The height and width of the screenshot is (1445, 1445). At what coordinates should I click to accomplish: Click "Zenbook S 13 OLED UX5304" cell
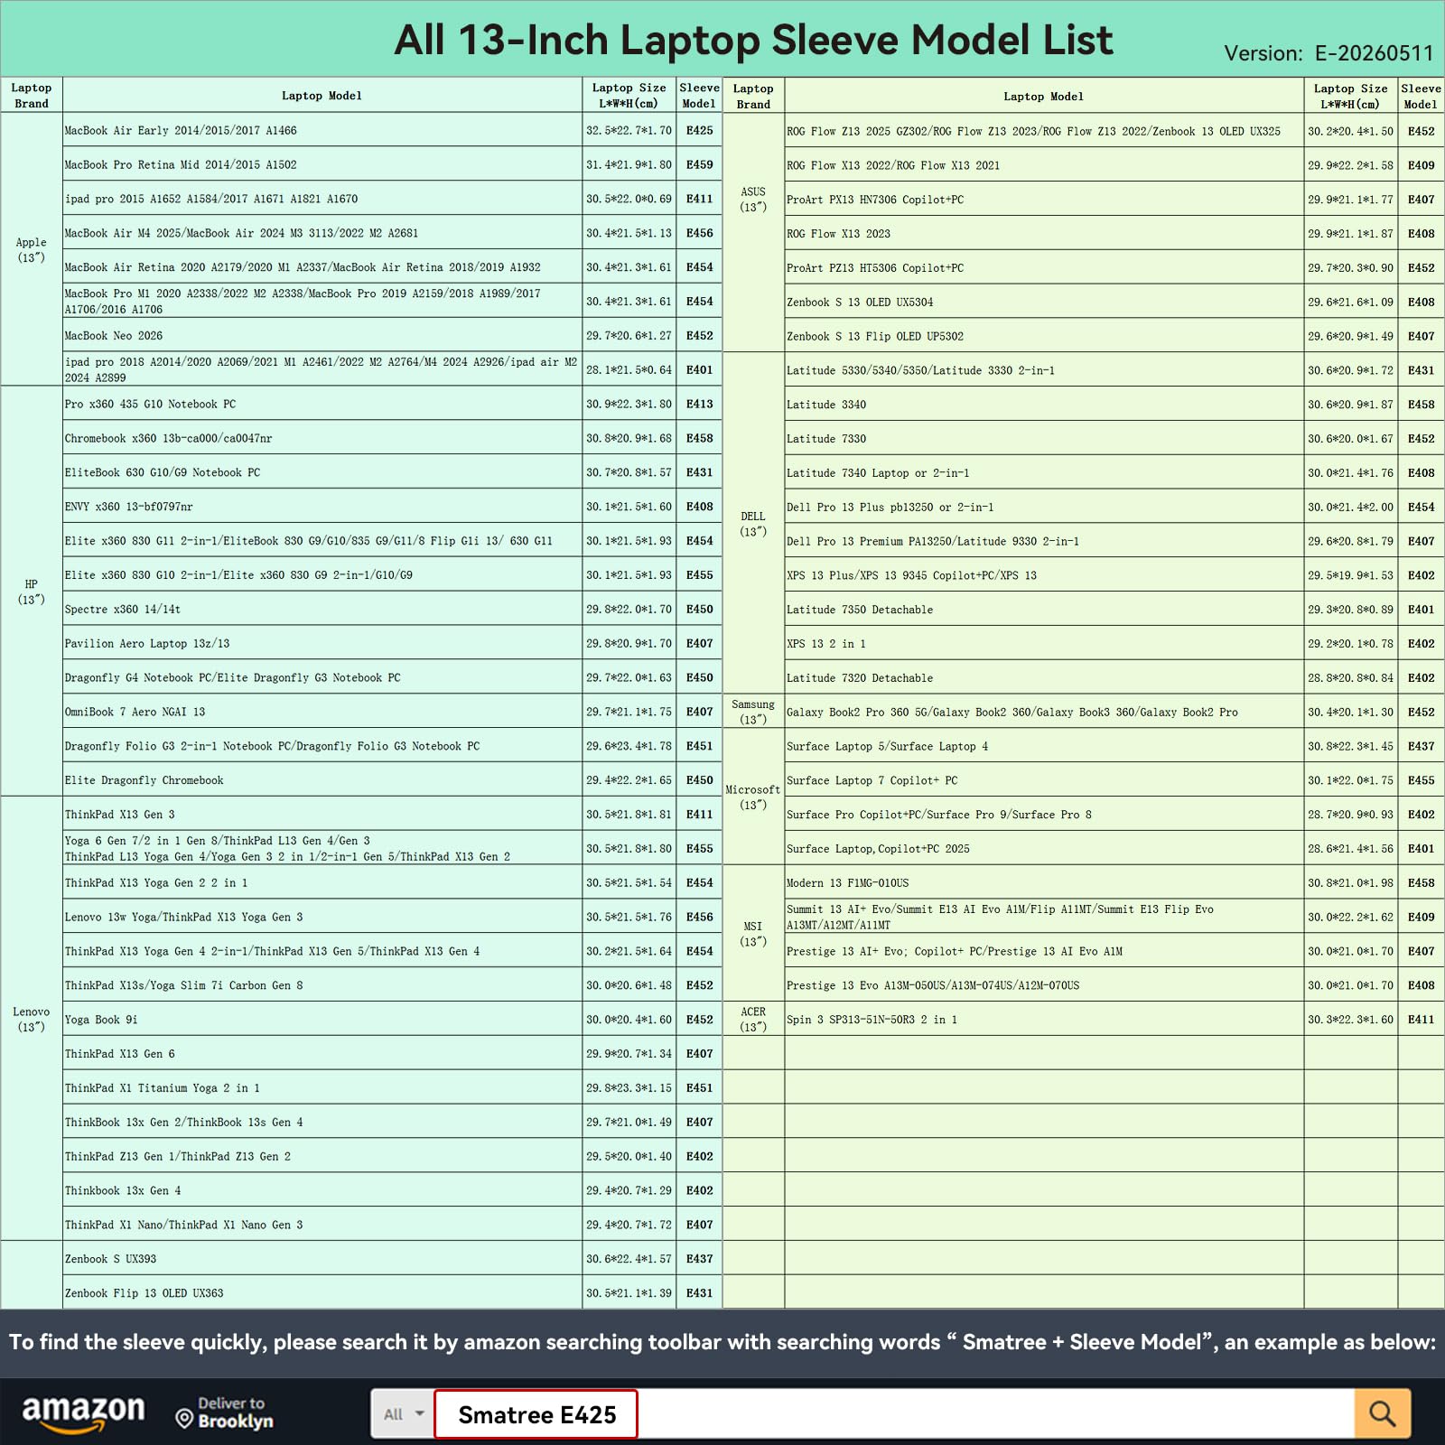[1044, 302]
